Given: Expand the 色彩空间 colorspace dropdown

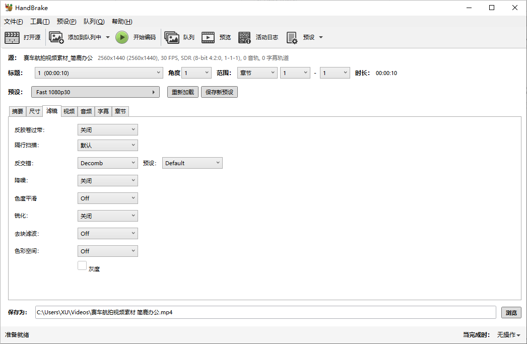Looking at the screenshot, I should coord(107,251).
